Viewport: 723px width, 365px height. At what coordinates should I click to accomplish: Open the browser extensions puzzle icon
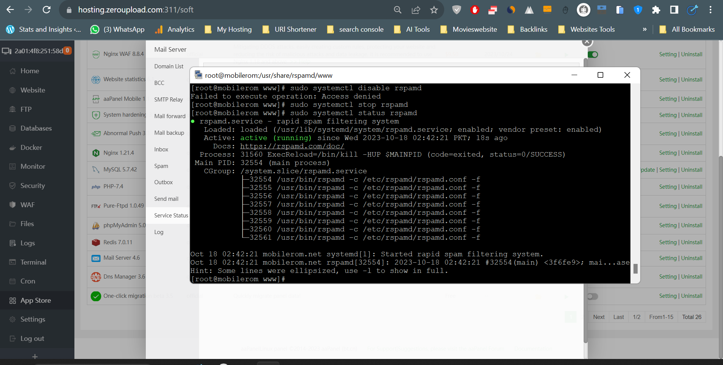(x=656, y=10)
